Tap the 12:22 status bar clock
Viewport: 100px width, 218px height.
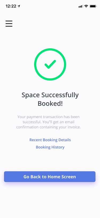[x=11, y=6]
